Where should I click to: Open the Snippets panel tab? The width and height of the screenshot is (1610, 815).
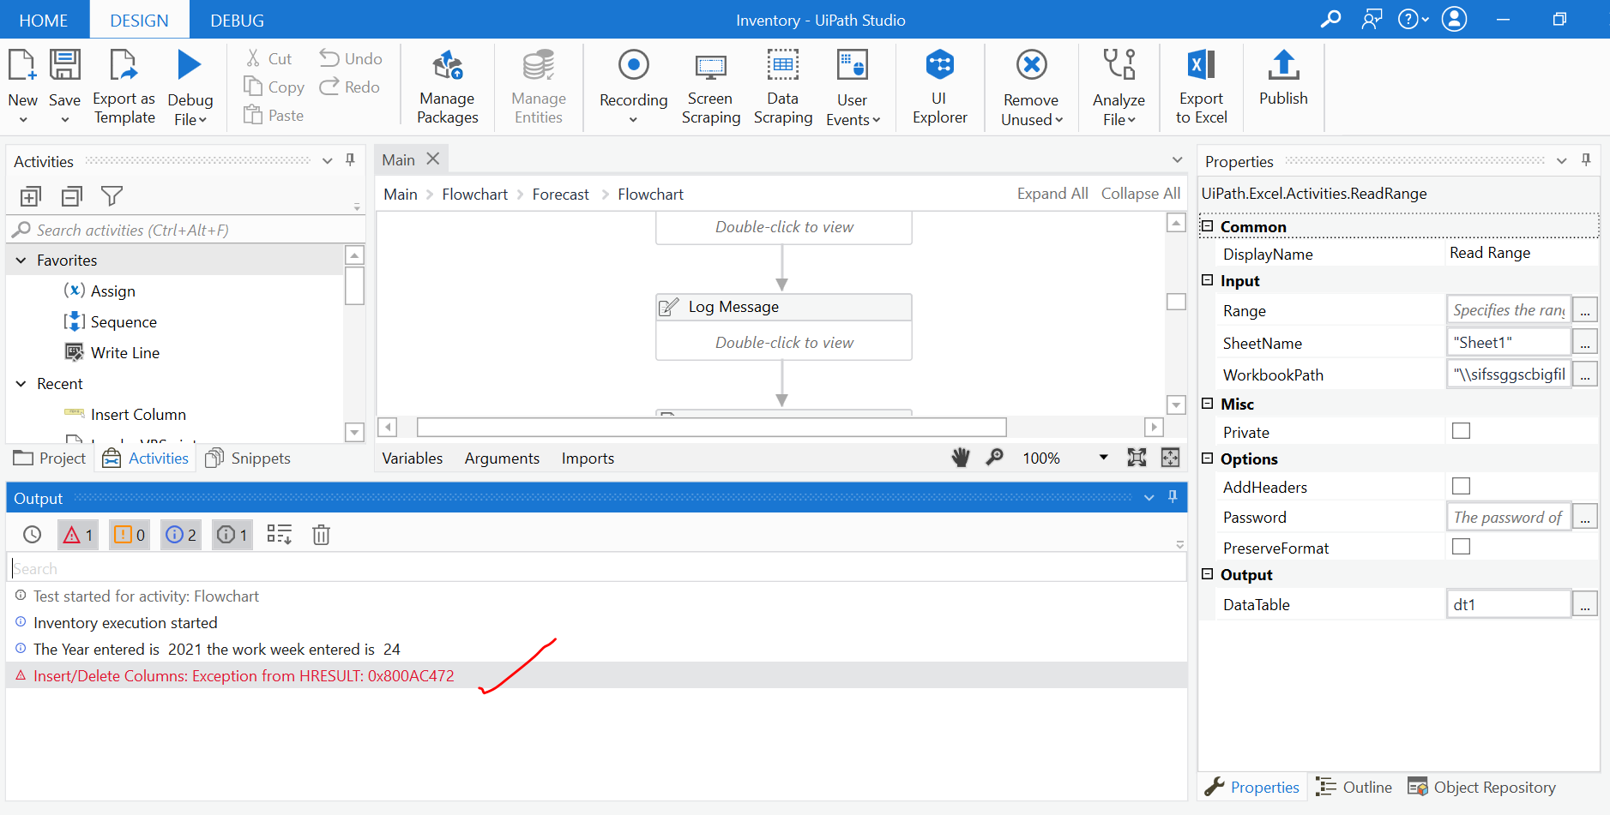[x=248, y=458]
